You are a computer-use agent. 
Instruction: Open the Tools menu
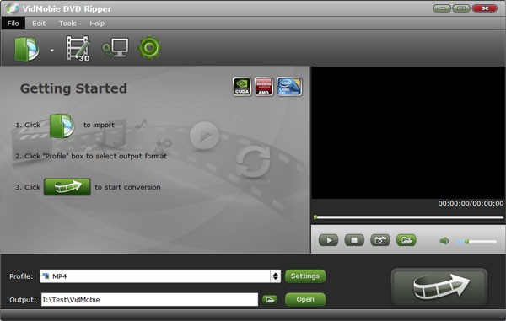point(67,24)
